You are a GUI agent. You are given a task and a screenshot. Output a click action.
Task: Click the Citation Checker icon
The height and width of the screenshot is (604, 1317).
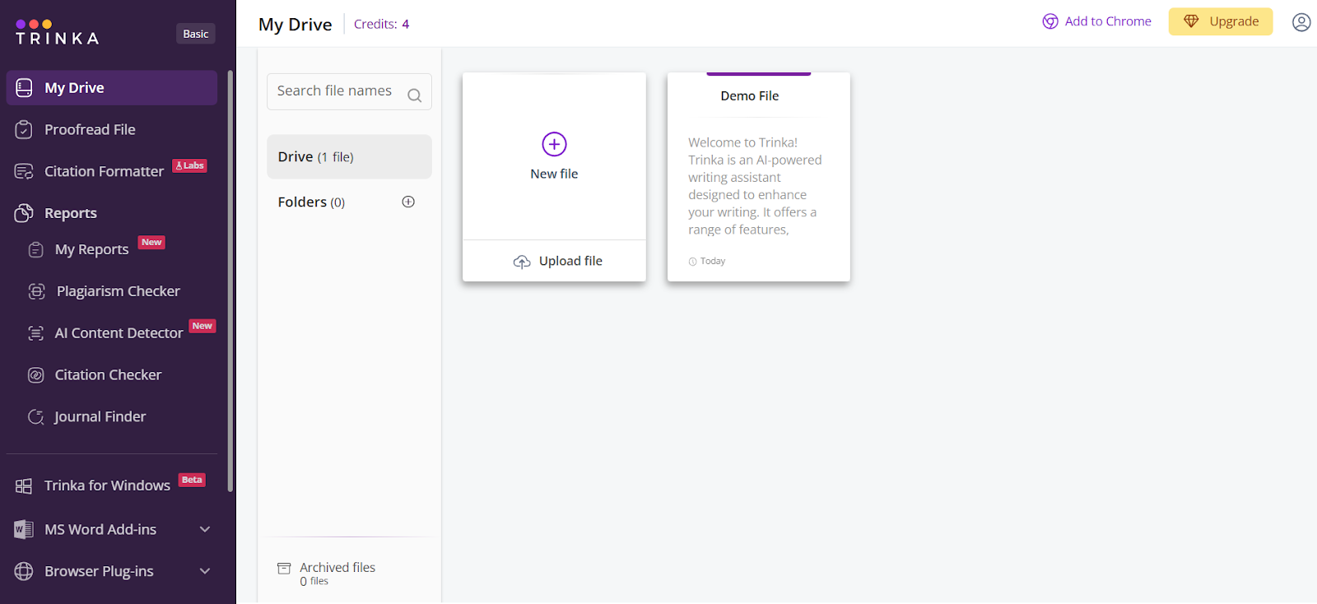[x=35, y=375]
